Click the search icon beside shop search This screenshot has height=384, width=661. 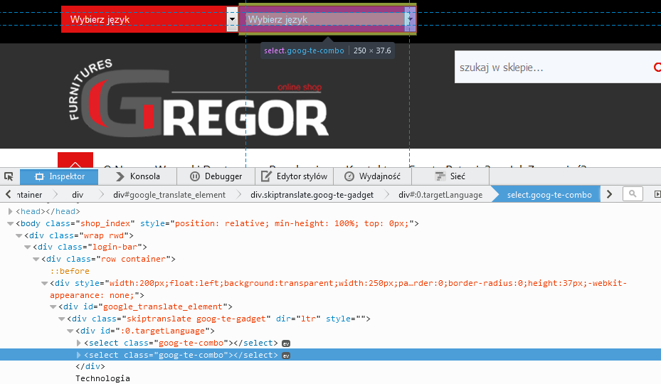657,67
